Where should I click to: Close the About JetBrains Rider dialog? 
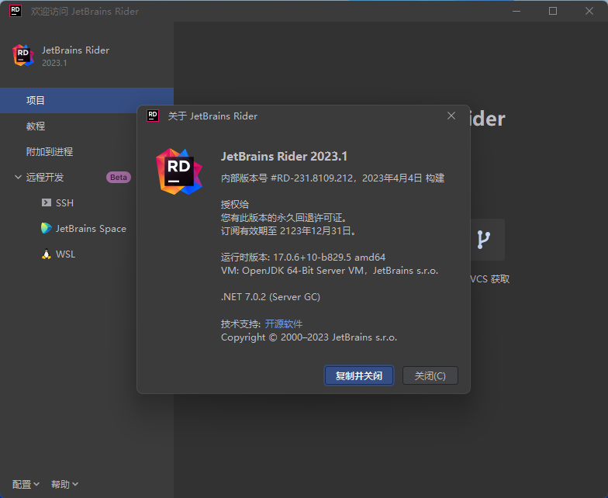pos(451,116)
